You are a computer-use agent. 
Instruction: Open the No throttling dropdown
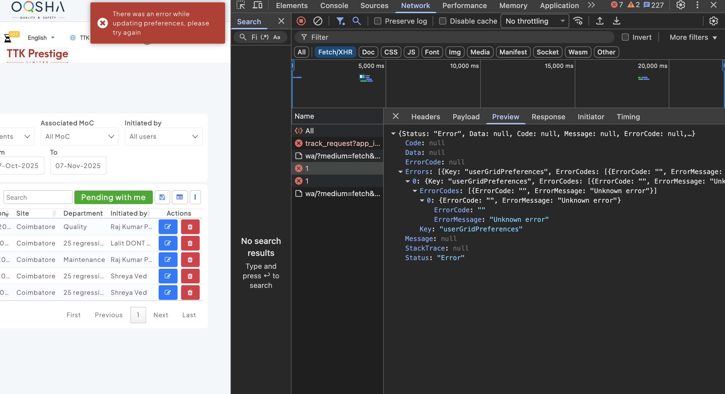click(x=535, y=21)
